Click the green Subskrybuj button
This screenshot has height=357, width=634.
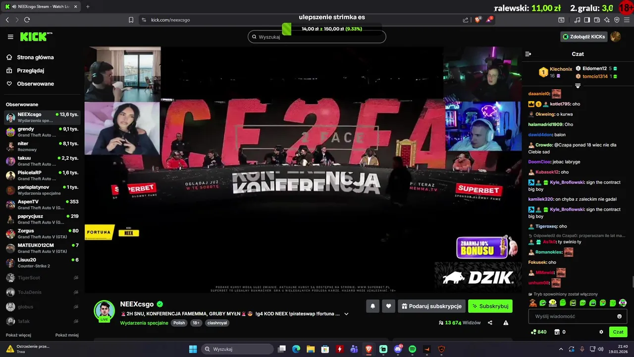490,306
